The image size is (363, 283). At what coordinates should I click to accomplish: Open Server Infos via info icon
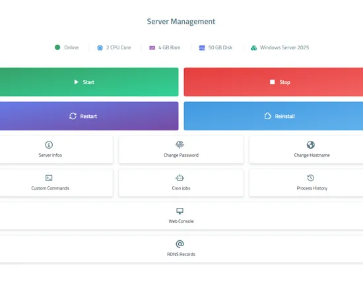[49, 145]
